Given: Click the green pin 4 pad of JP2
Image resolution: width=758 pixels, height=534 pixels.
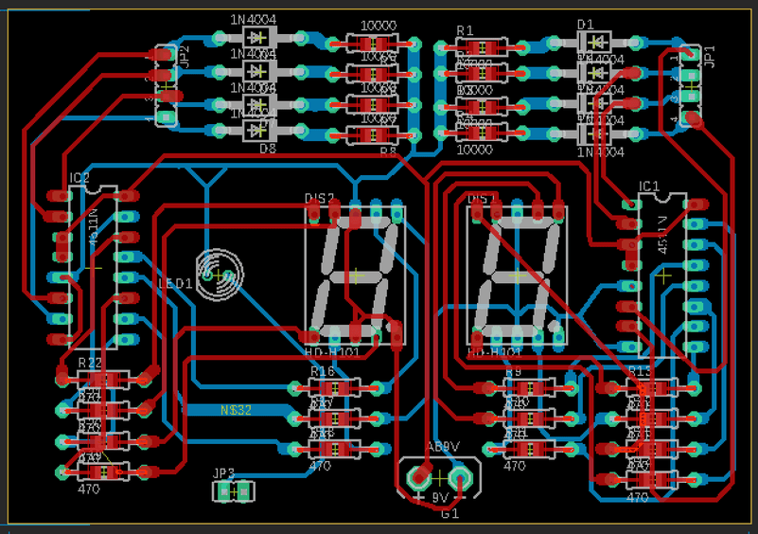Looking at the screenshot, I should [167, 116].
